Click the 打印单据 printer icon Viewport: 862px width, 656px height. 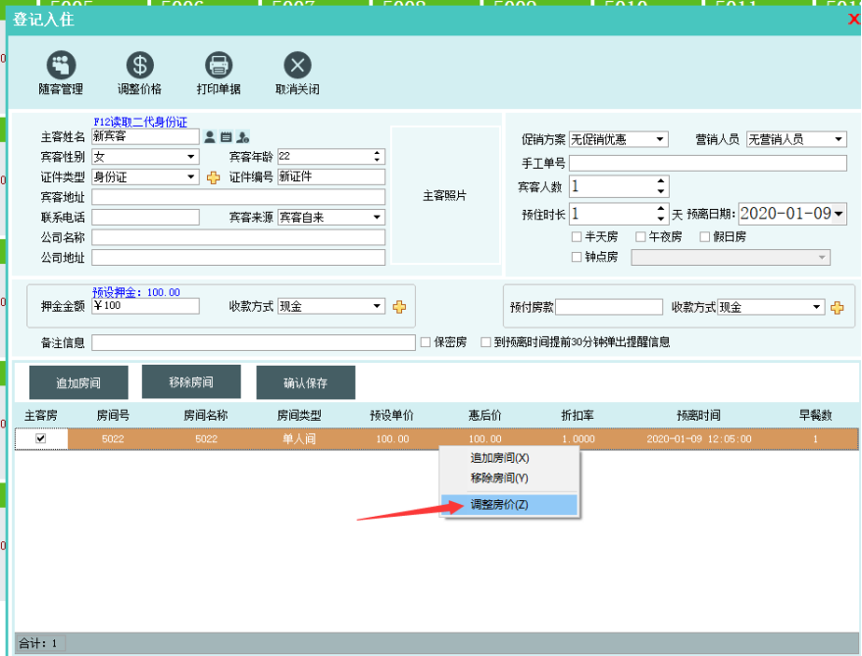(x=219, y=66)
